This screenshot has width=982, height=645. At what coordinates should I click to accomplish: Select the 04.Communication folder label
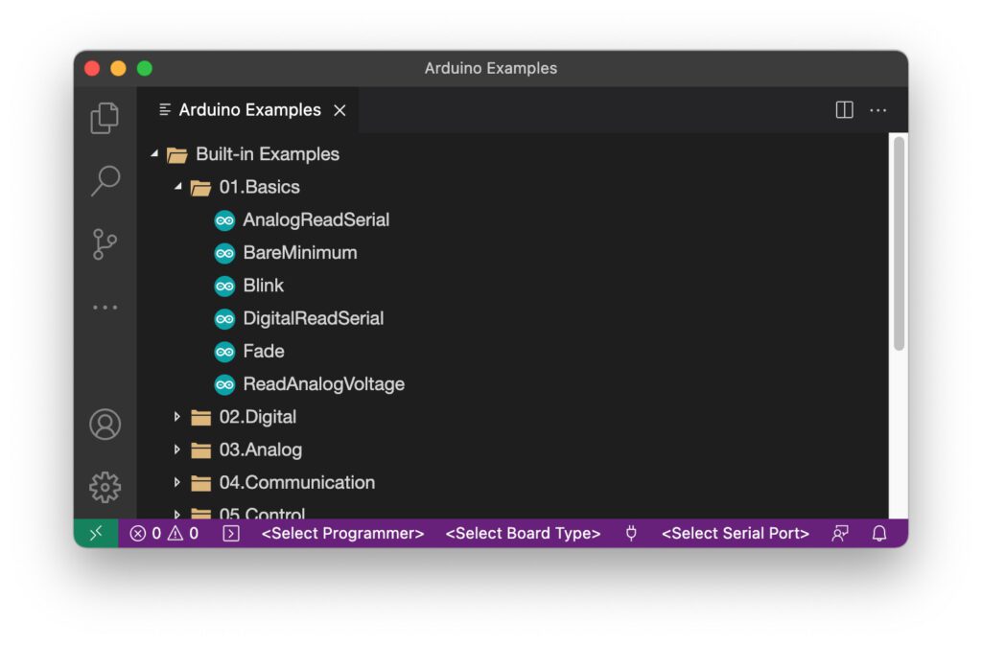[x=297, y=483]
